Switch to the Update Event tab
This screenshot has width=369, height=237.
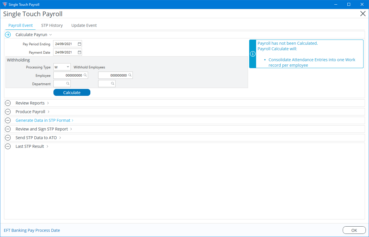tap(84, 25)
